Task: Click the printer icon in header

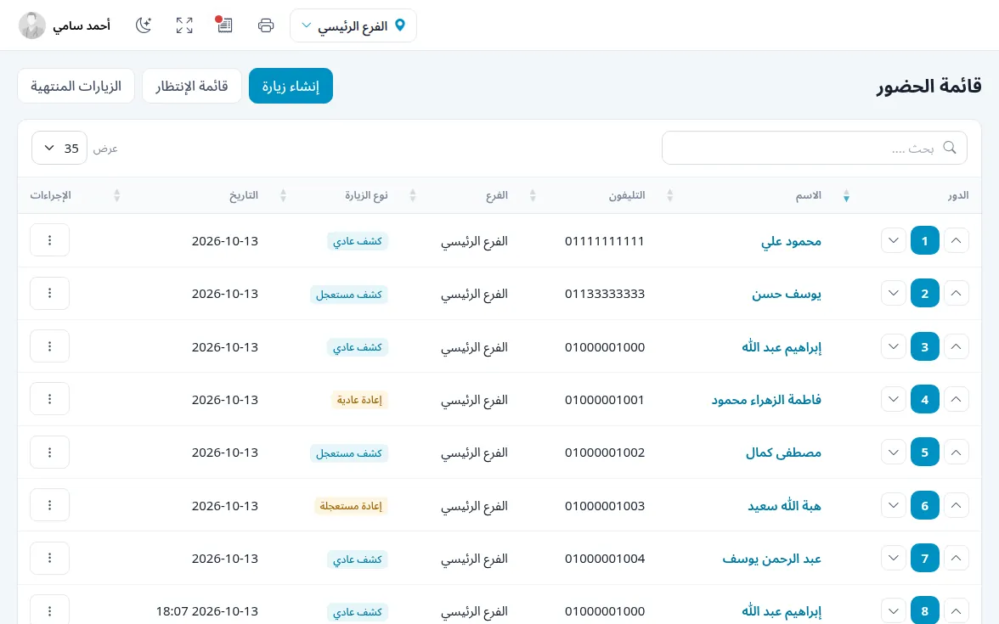Action: (x=266, y=25)
